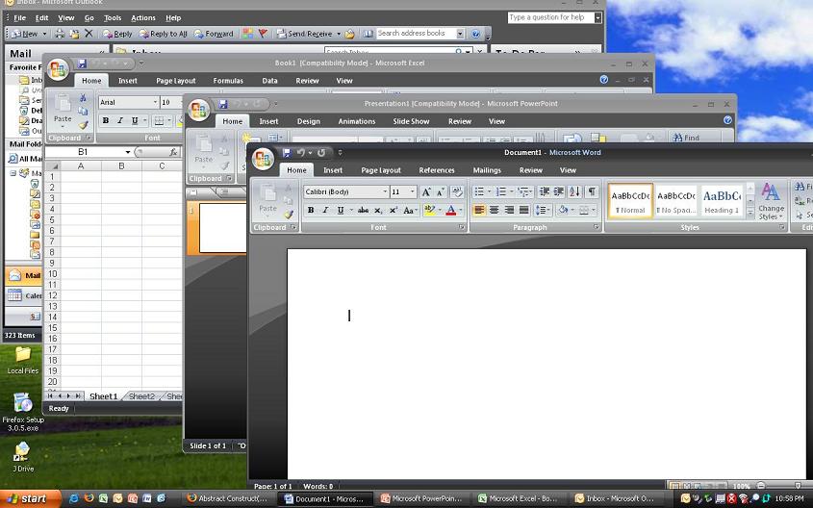The height and width of the screenshot is (508, 813).
Task: Click Decrease Indent icon in Word
Action: point(544,191)
